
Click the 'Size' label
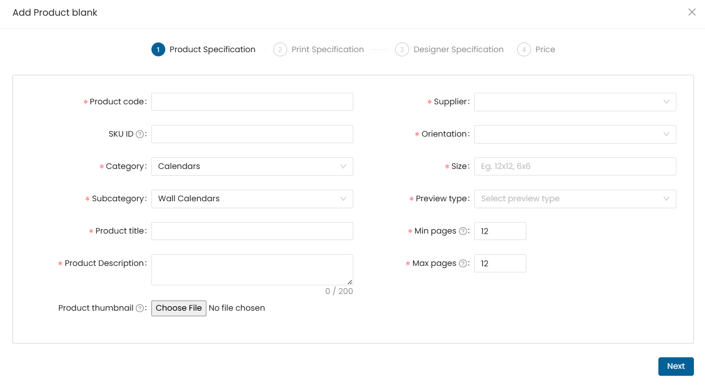pos(459,166)
